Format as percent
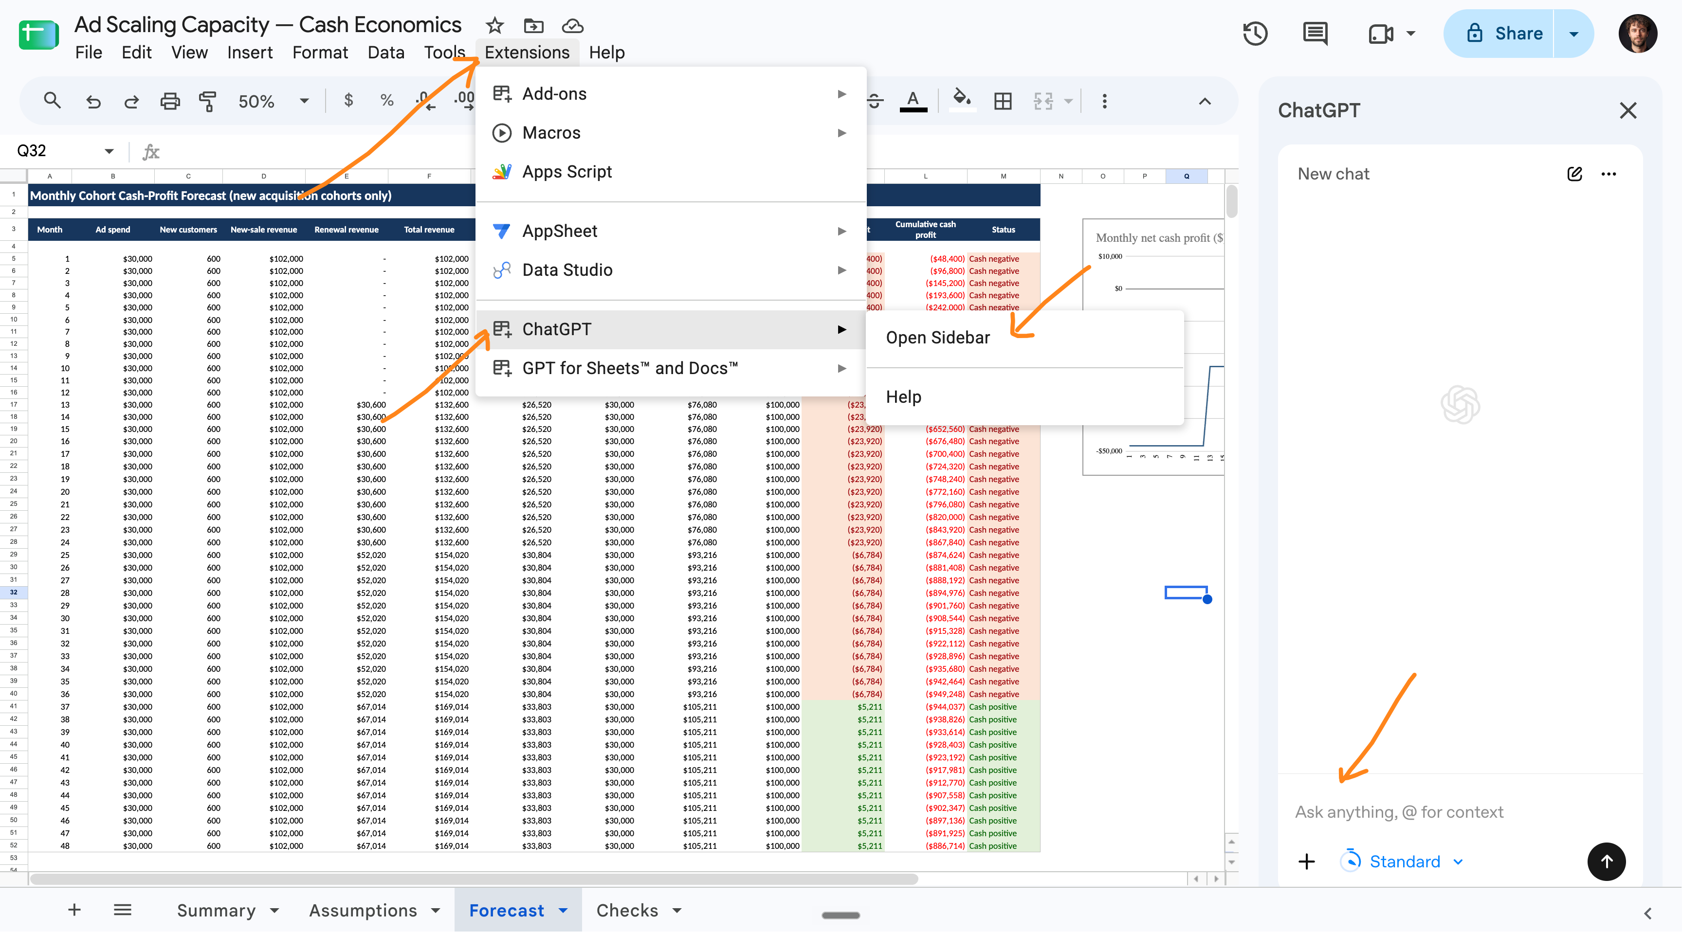This screenshot has width=1682, height=933. click(386, 101)
